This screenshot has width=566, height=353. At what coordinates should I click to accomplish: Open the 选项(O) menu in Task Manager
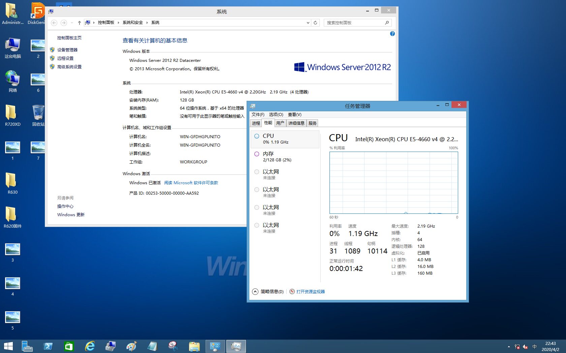276,115
